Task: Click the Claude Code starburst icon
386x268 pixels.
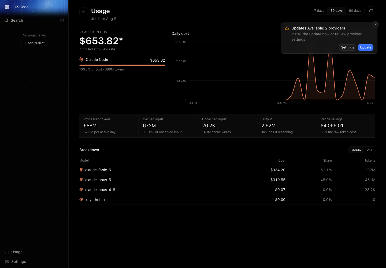Action: coord(81,59)
